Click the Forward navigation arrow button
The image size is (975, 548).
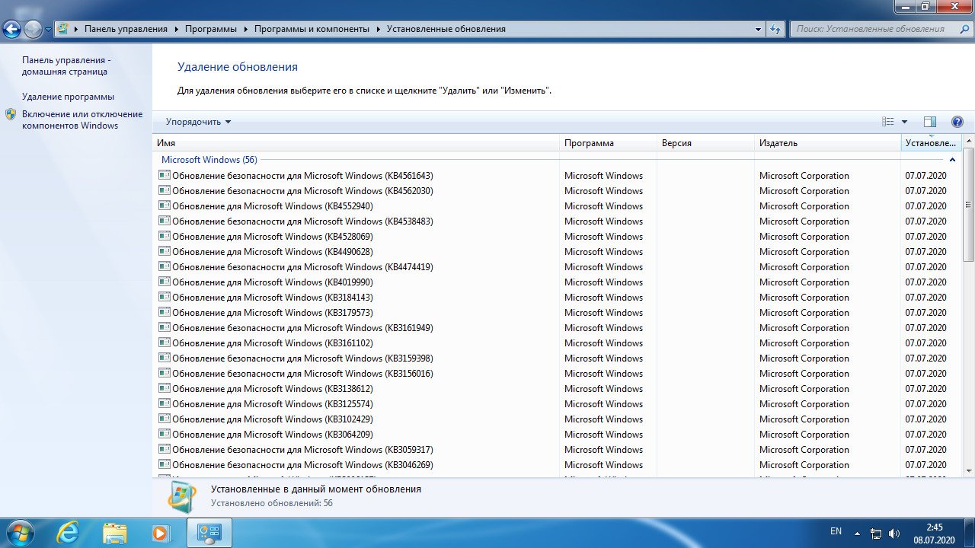(33, 29)
